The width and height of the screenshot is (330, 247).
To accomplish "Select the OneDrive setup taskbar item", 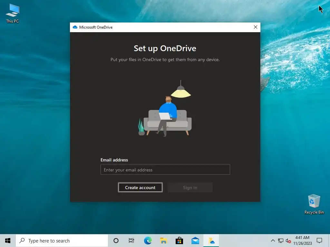I will tap(211, 241).
